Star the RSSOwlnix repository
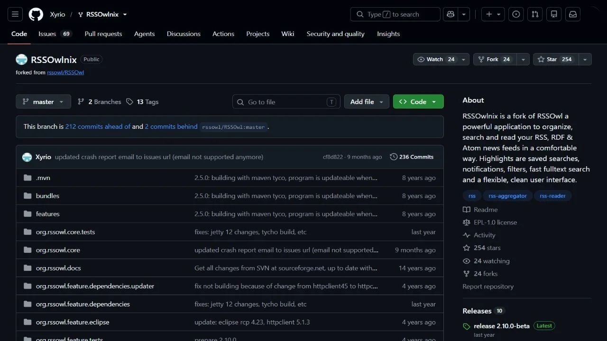The width and height of the screenshot is (607, 341). point(556,59)
